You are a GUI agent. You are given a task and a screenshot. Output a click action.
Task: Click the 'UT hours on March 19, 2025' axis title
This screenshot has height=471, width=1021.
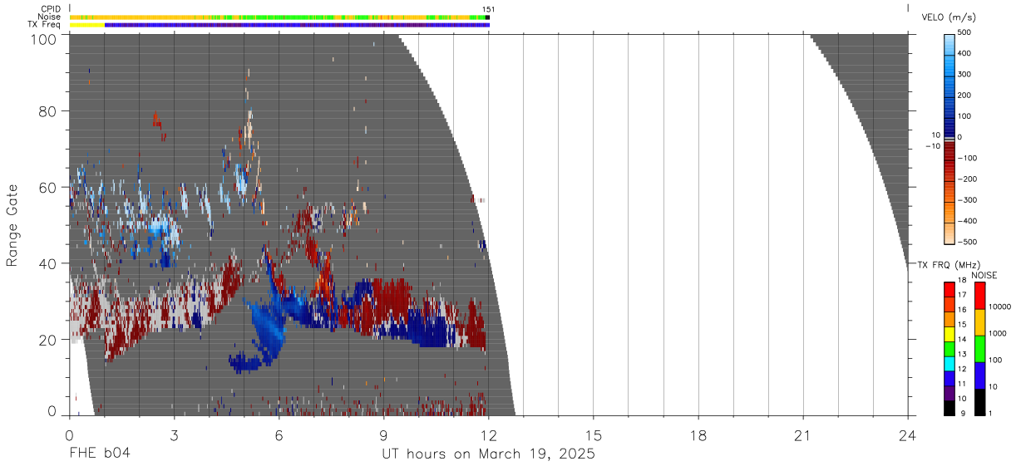(x=488, y=454)
